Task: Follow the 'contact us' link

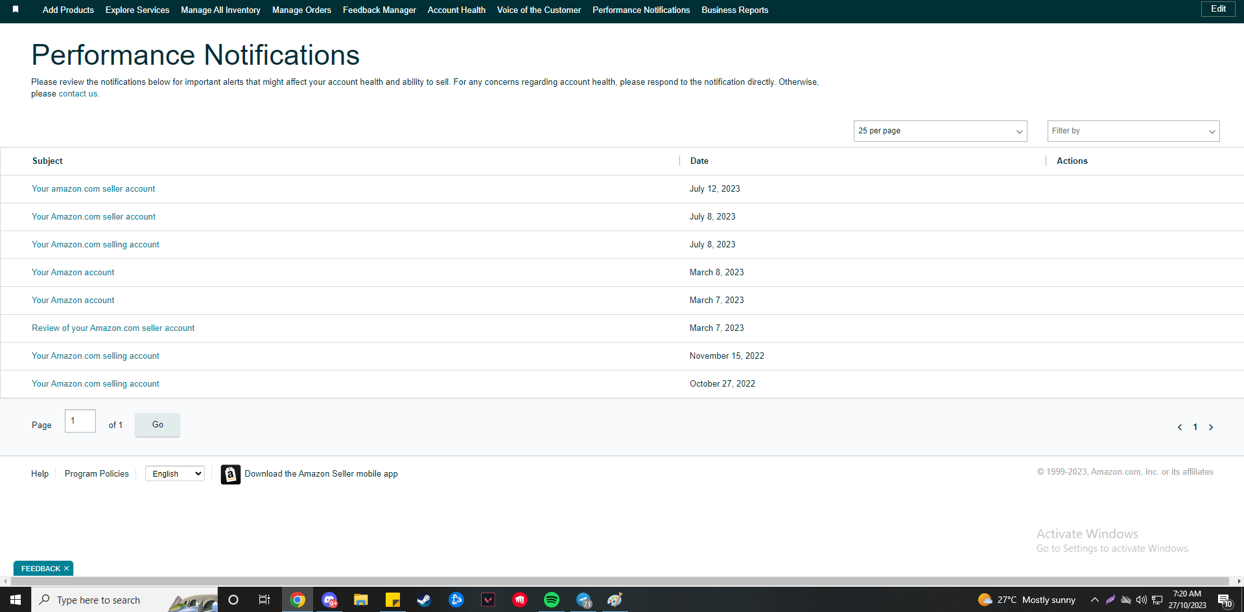Action: click(78, 94)
